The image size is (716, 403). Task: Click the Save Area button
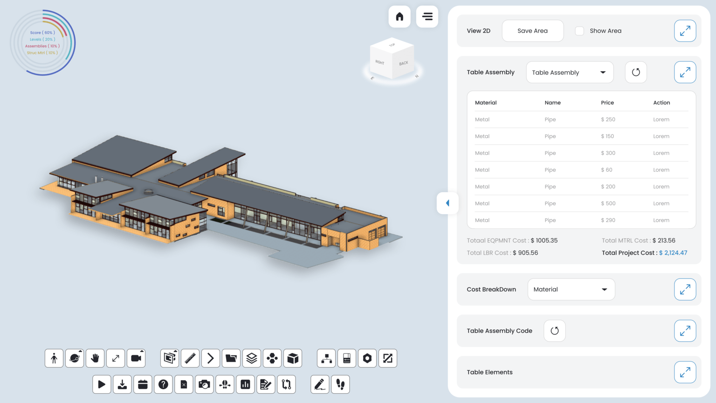point(533,31)
